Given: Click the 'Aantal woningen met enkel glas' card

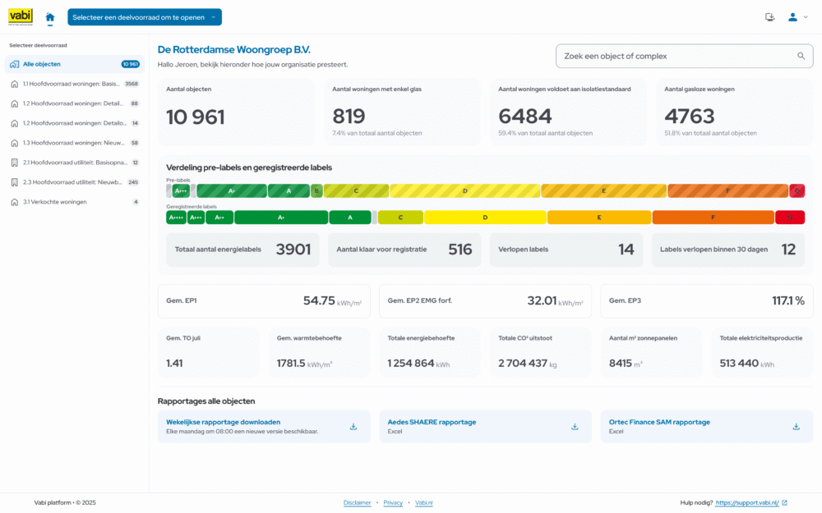Looking at the screenshot, I should click(402, 112).
